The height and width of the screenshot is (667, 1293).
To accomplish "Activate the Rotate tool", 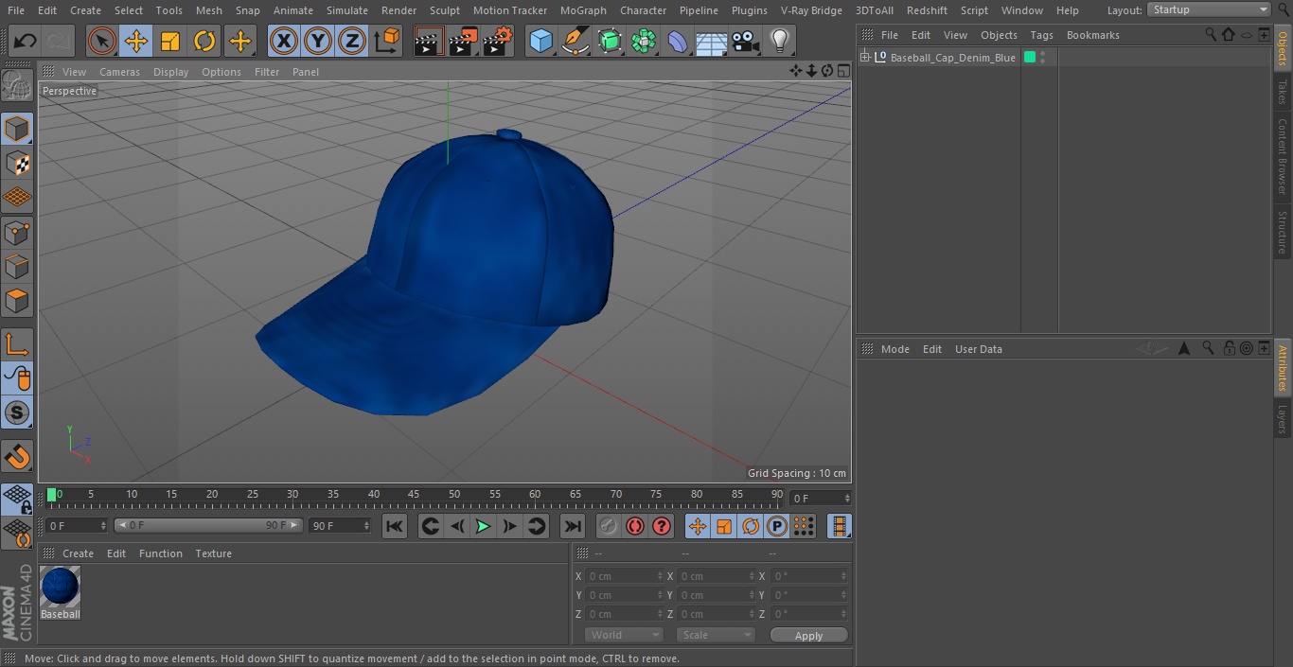I will click(x=204, y=42).
